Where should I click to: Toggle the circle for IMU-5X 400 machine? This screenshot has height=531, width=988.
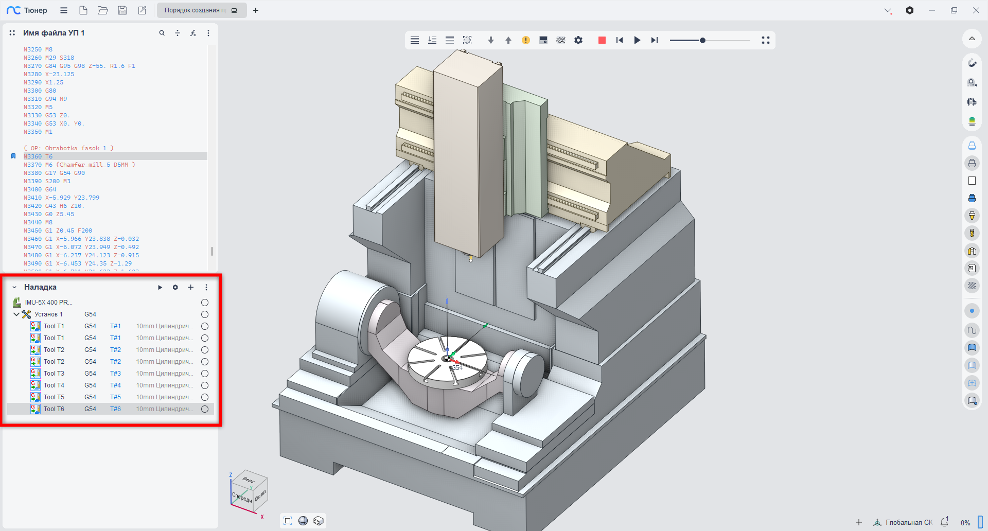205,303
